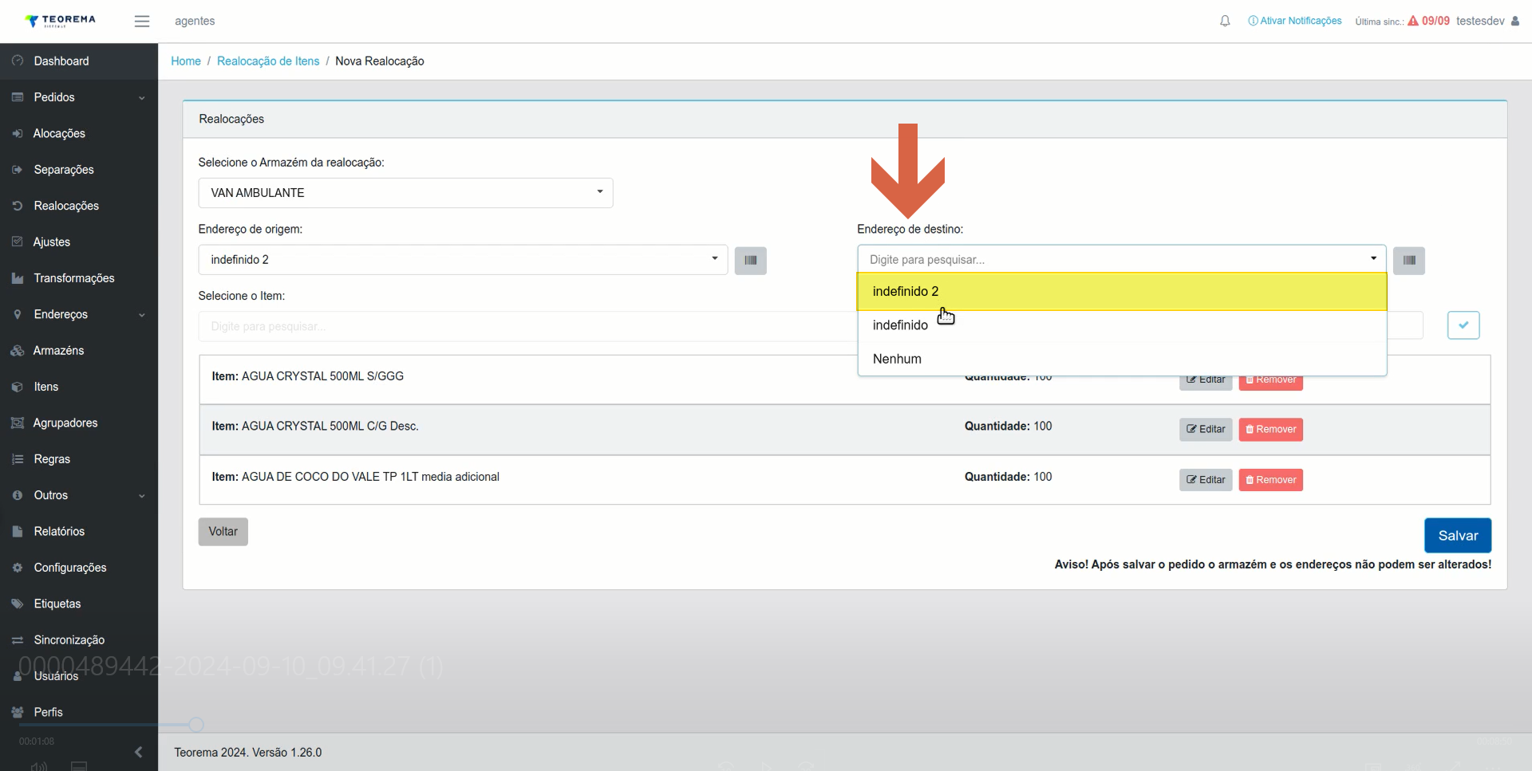
Task: Remove AGUA CRYSTAL 500ML C/G Desc. item
Action: 1270,430
